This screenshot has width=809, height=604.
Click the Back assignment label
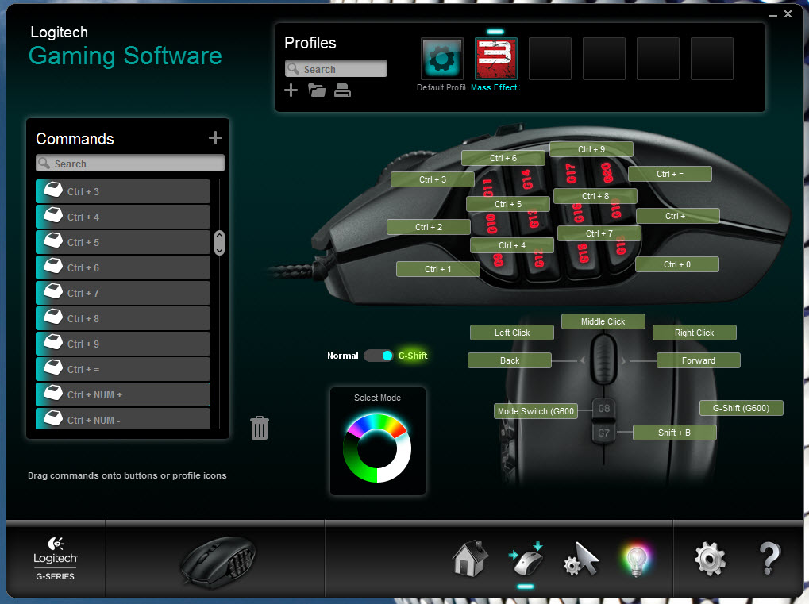[510, 360]
